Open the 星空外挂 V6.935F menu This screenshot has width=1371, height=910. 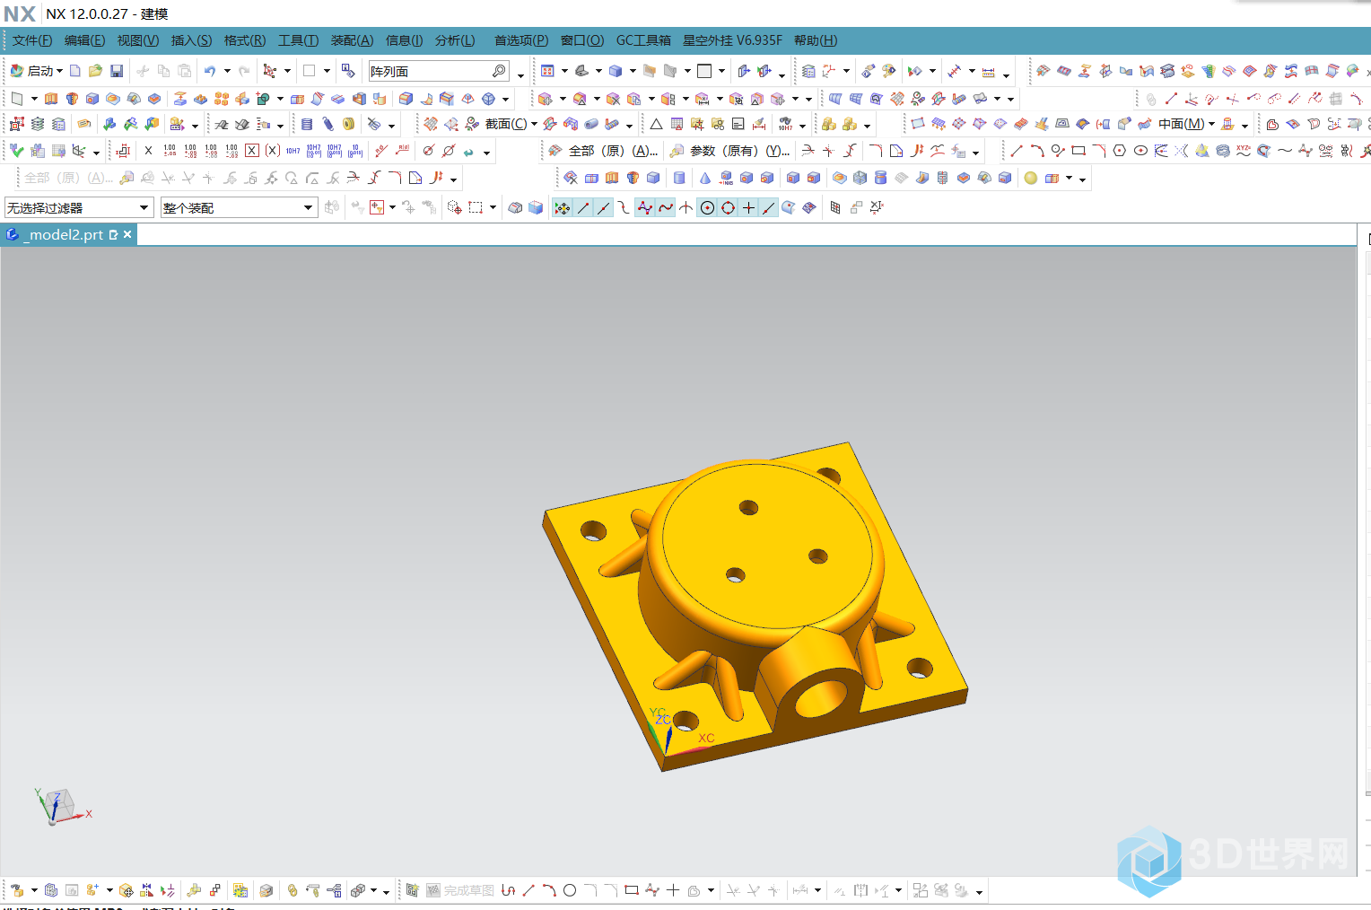[x=732, y=40]
